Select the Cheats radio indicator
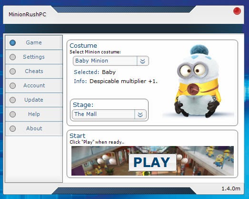This screenshot has width=249, height=199. [12, 71]
